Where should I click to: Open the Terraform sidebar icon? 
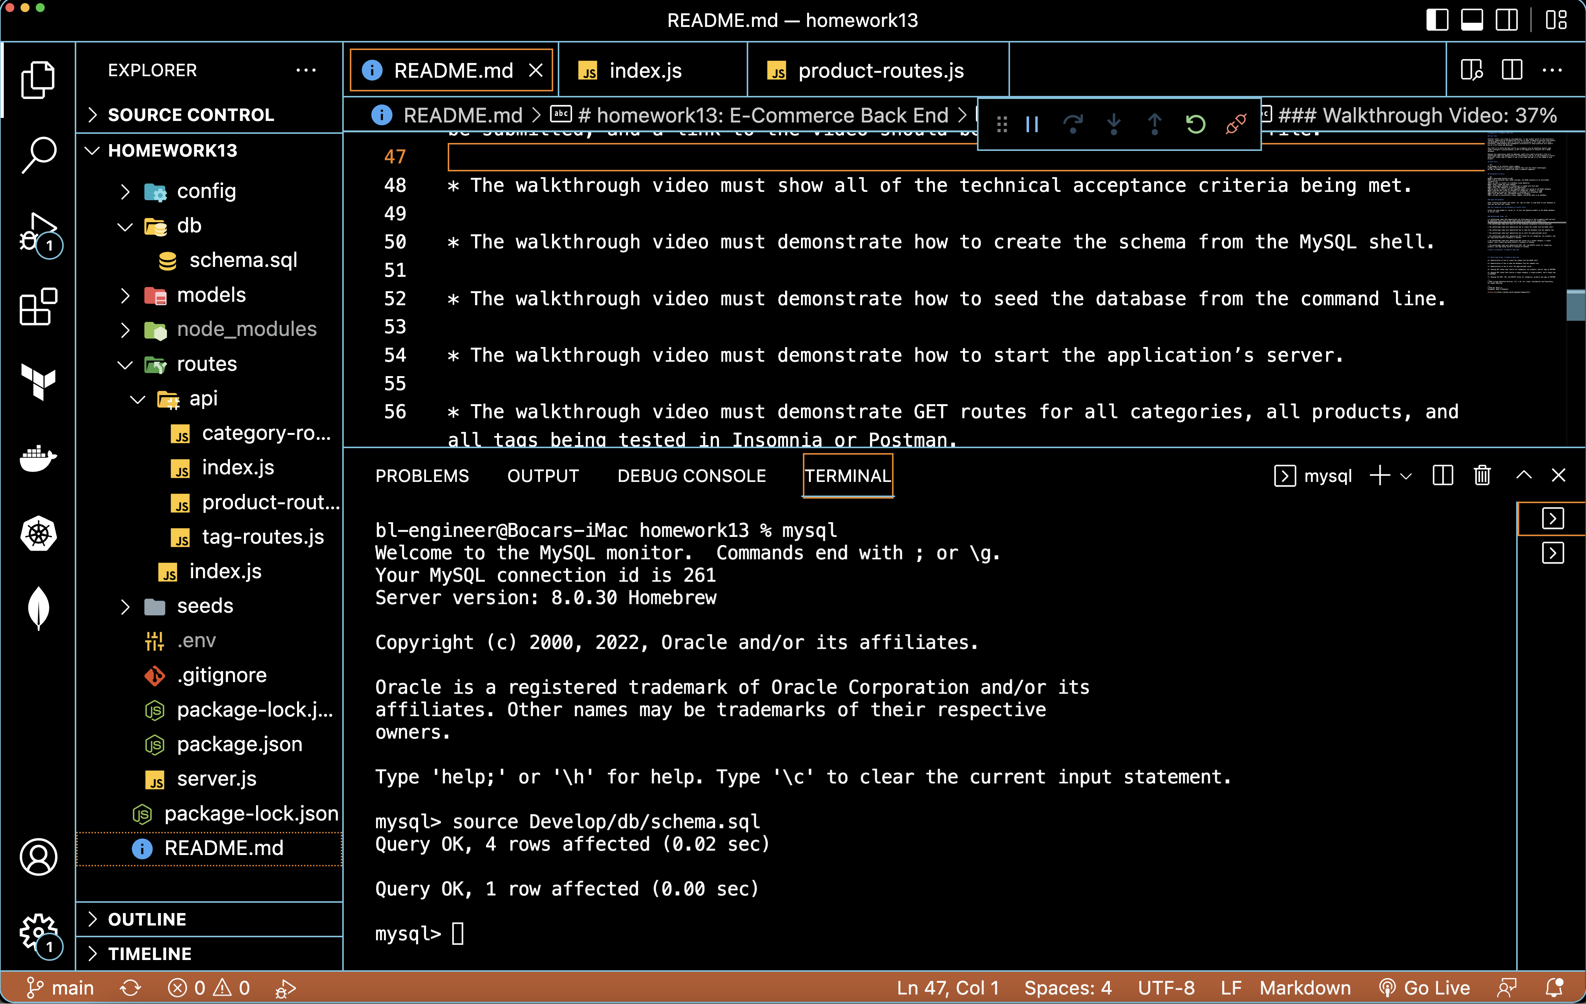tap(38, 382)
